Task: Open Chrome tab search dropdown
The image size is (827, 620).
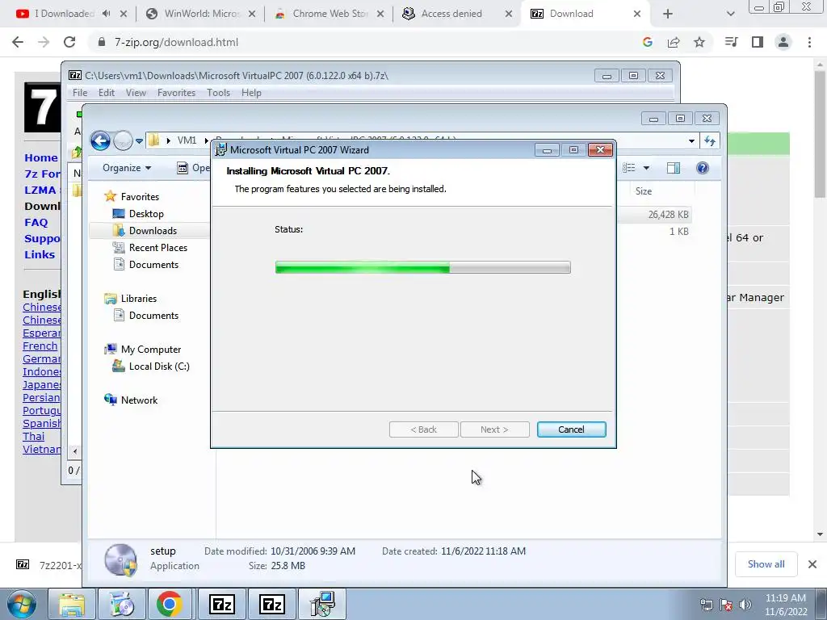Action: (x=730, y=14)
